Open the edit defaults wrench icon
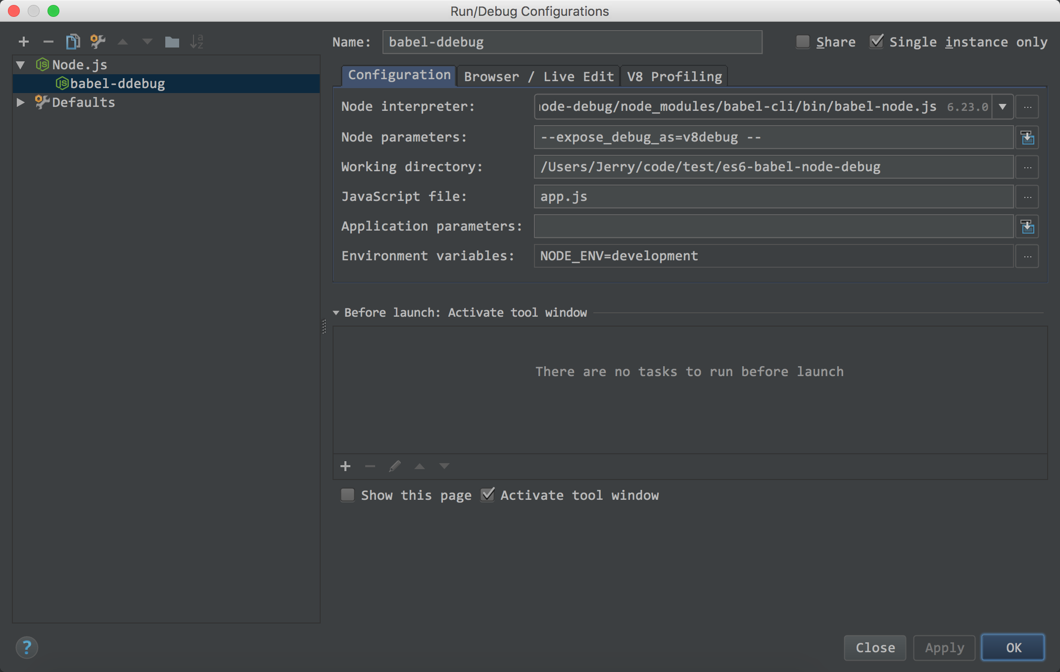Image resolution: width=1060 pixels, height=672 pixels. [97, 42]
